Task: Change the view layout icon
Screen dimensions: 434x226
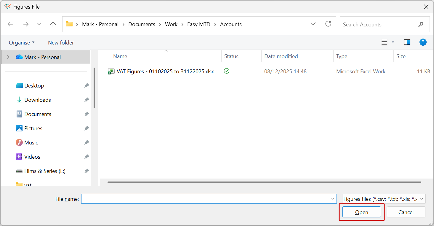Action: tap(384, 42)
